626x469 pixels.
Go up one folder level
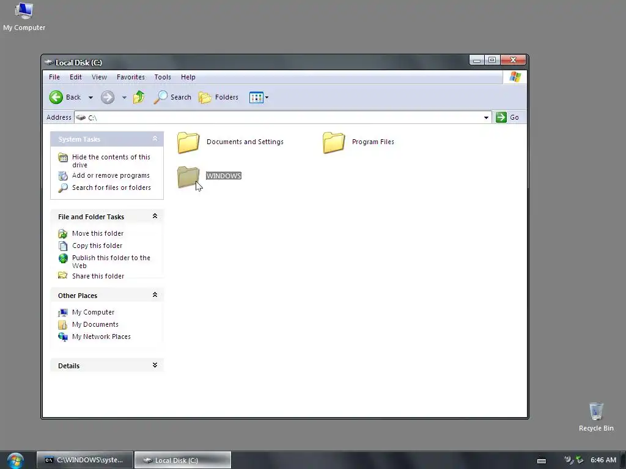click(139, 97)
